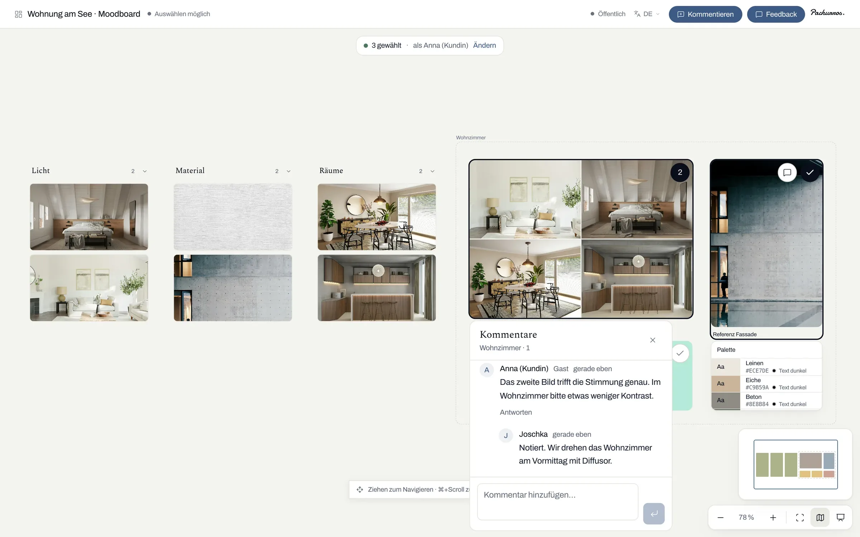Click the fit-to-screen icon
This screenshot has width=860, height=537.
[800, 518]
